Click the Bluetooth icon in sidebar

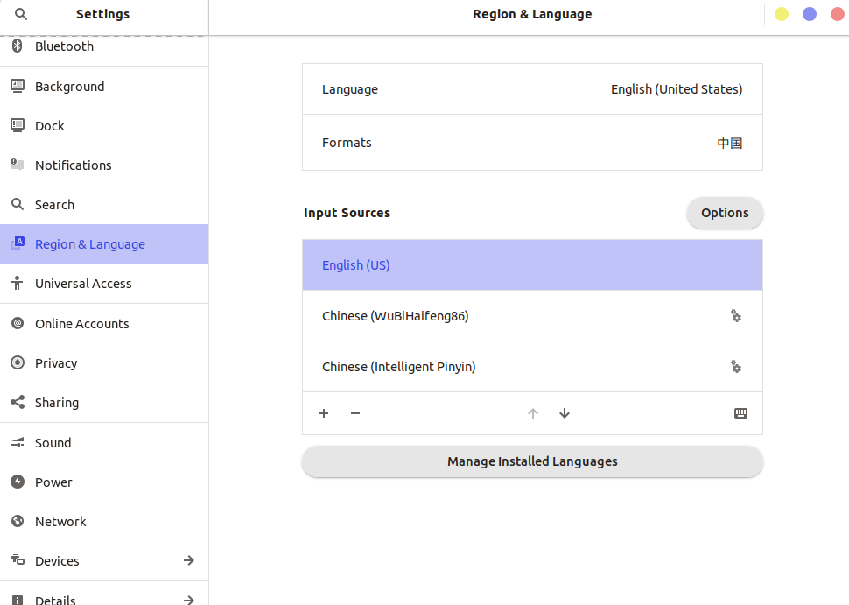point(17,46)
